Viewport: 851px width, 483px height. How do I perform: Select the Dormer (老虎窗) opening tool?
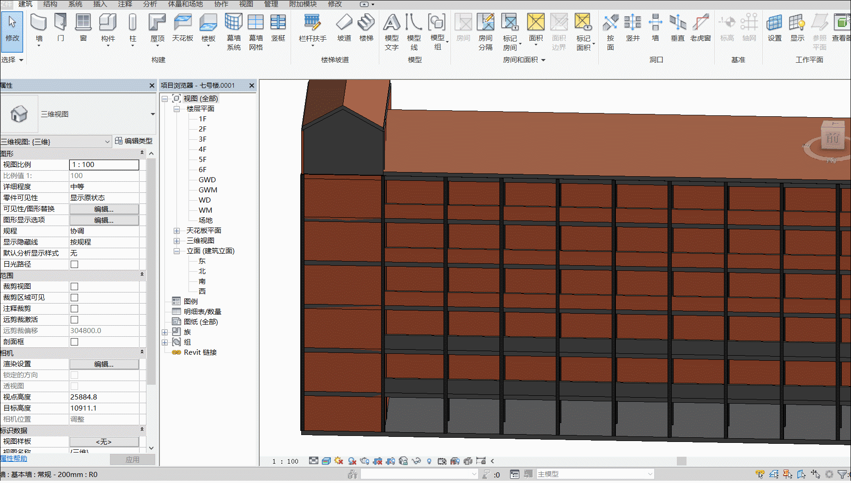coord(700,27)
